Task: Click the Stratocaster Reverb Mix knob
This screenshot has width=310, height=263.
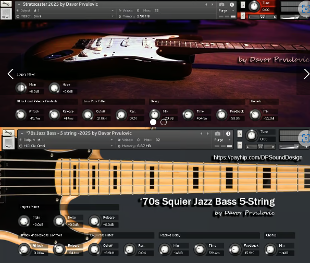Action: pos(255,115)
